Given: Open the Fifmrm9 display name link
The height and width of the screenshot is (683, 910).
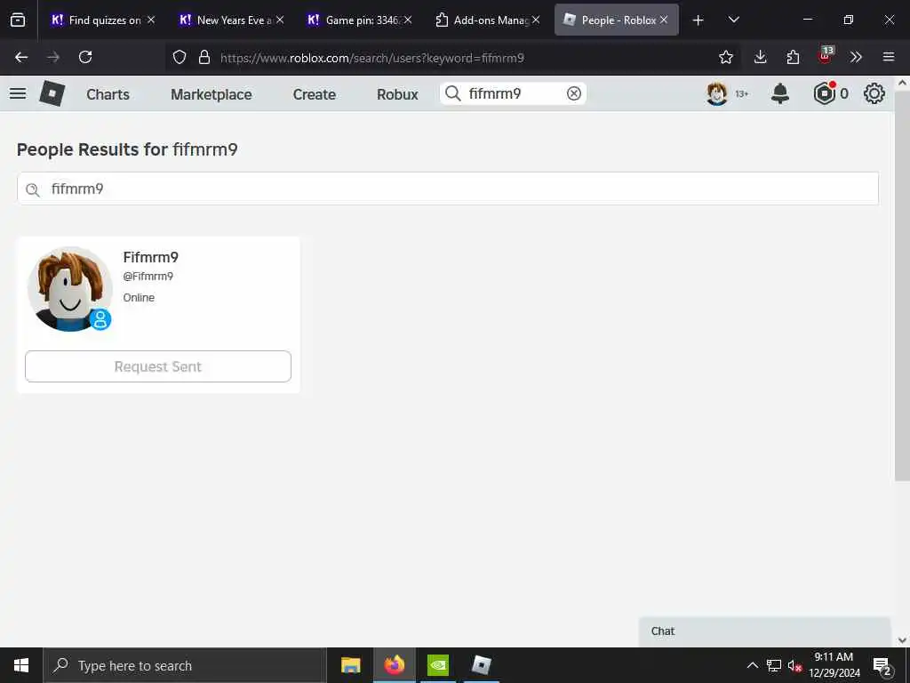Looking at the screenshot, I should click(151, 257).
